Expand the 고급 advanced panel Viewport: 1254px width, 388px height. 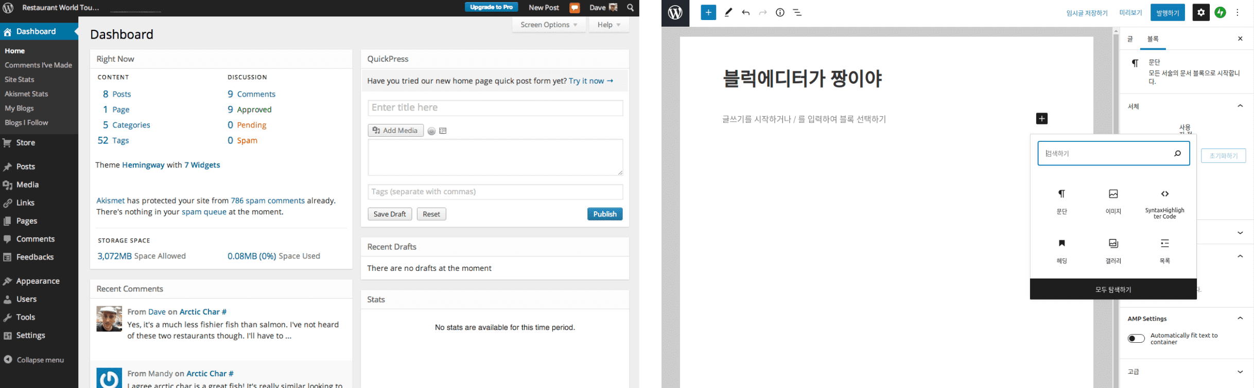pyautogui.click(x=1240, y=372)
